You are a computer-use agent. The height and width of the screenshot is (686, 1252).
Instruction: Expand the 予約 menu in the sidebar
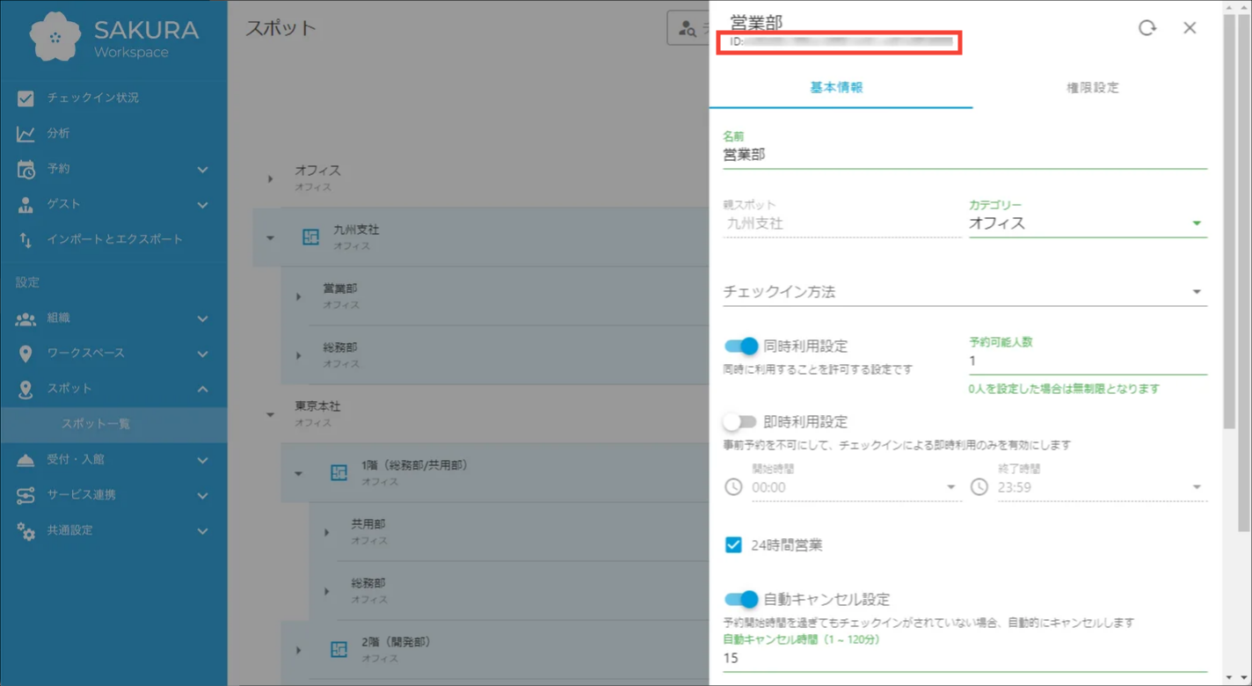pos(113,169)
